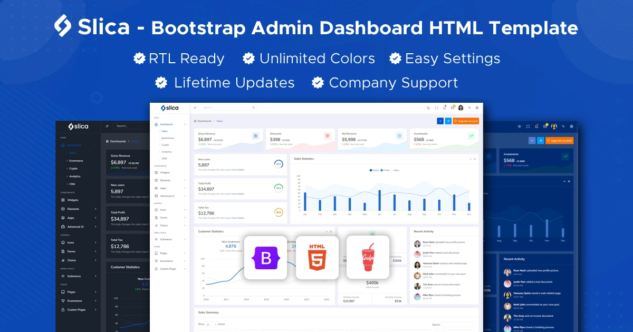633x332 pixels.
Task: Click the search field in dark dashboard
Action: 132,126
